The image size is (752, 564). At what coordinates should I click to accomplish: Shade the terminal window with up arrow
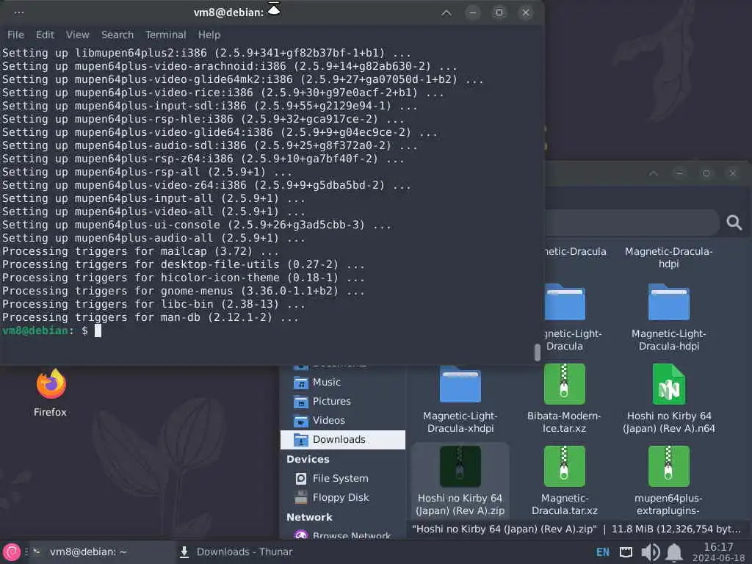(x=446, y=12)
